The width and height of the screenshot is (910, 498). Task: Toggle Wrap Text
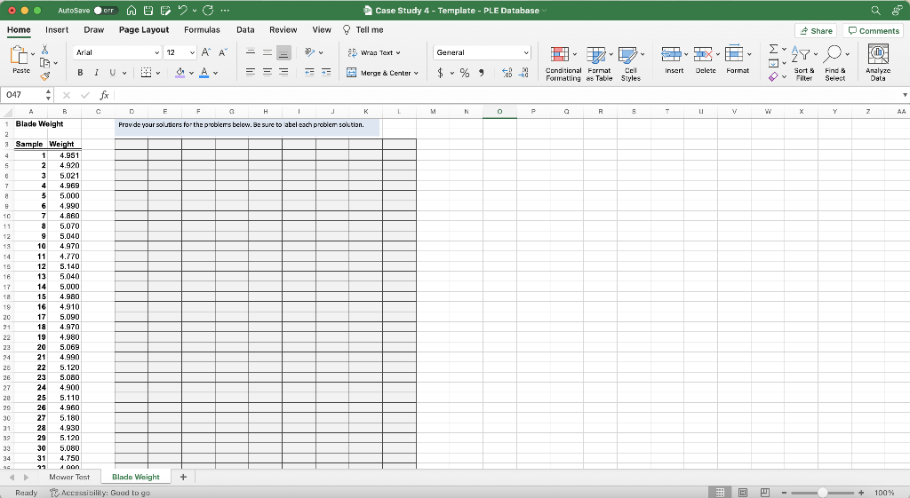(374, 52)
